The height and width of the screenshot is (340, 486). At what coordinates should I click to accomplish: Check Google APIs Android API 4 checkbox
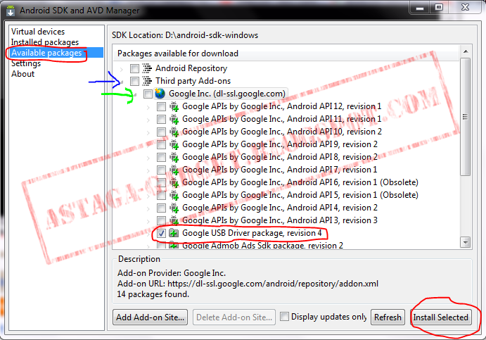pos(161,208)
